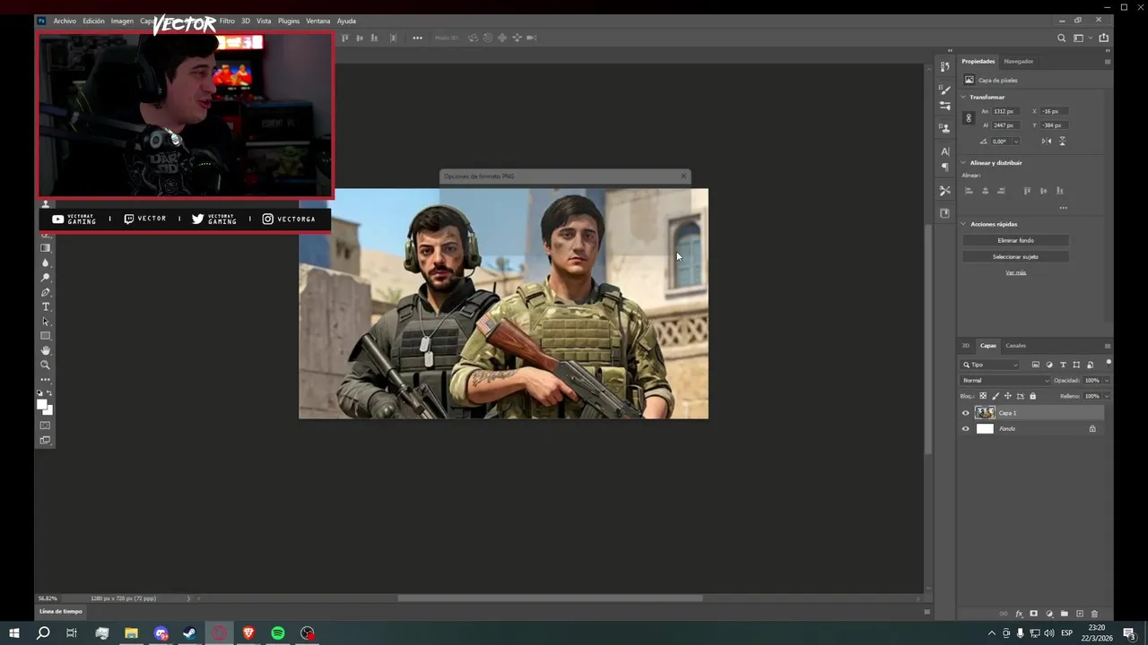Align left edges icon in Alinear
This screenshot has height=645, width=1148.
[969, 191]
